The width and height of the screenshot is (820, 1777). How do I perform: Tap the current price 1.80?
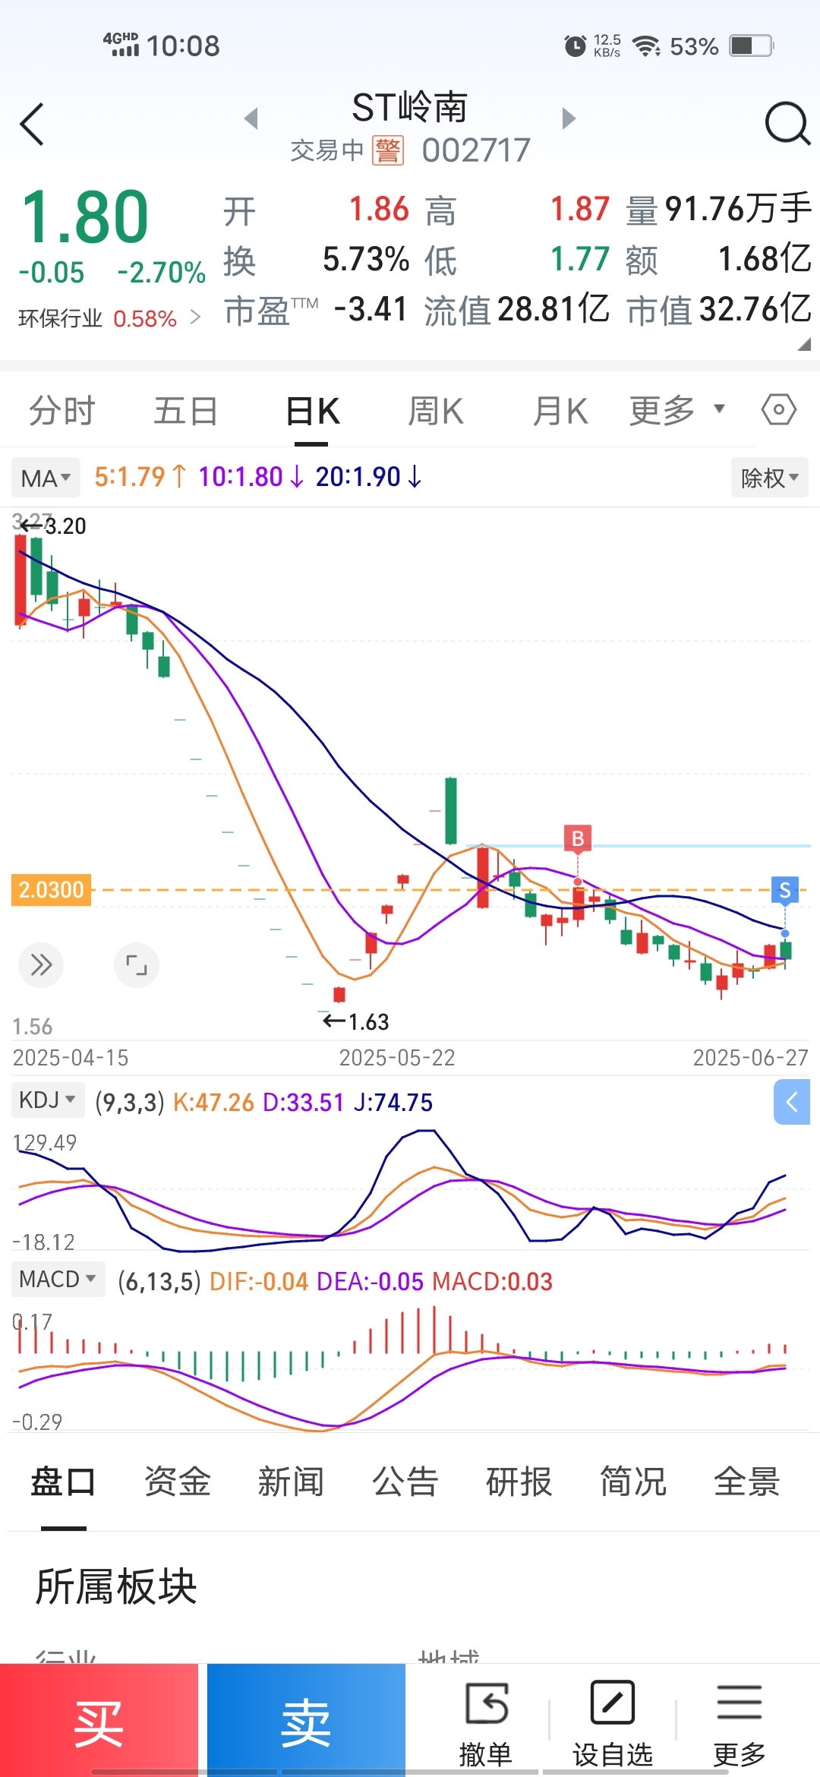(x=85, y=218)
